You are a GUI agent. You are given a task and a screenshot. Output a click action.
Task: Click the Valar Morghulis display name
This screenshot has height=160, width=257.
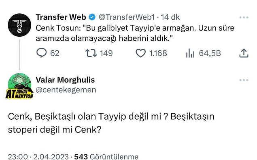65,80
